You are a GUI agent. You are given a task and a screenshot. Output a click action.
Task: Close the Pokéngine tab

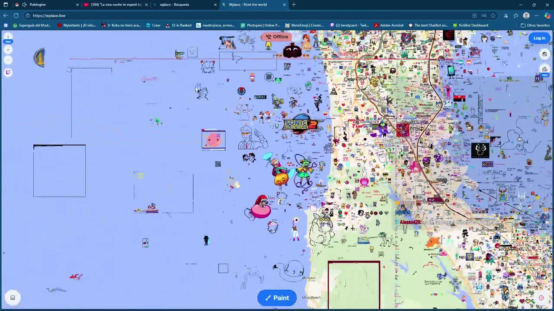pyautogui.click(x=77, y=4)
